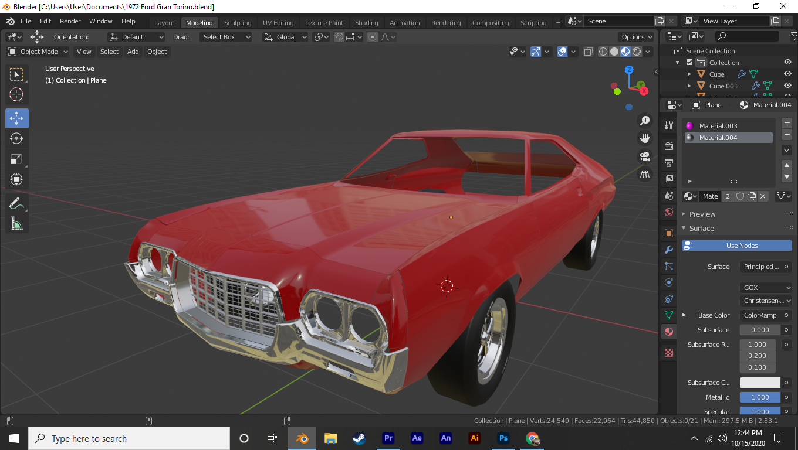Open the Object properties tab
Screen dimensions: 798x450
[x=668, y=233]
